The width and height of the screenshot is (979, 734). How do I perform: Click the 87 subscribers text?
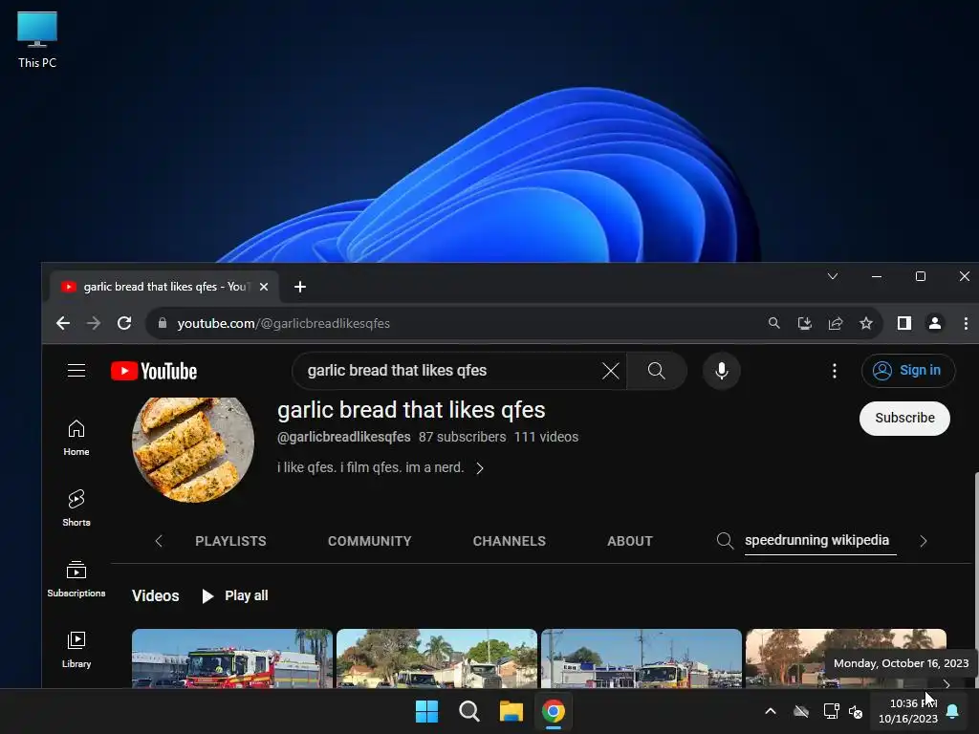coord(462,437)
